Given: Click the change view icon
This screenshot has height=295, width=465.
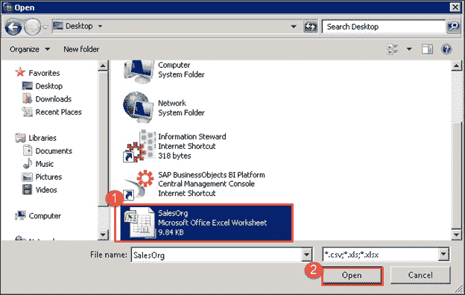Looking at the screenshot, I should click(x=393, y=49).
